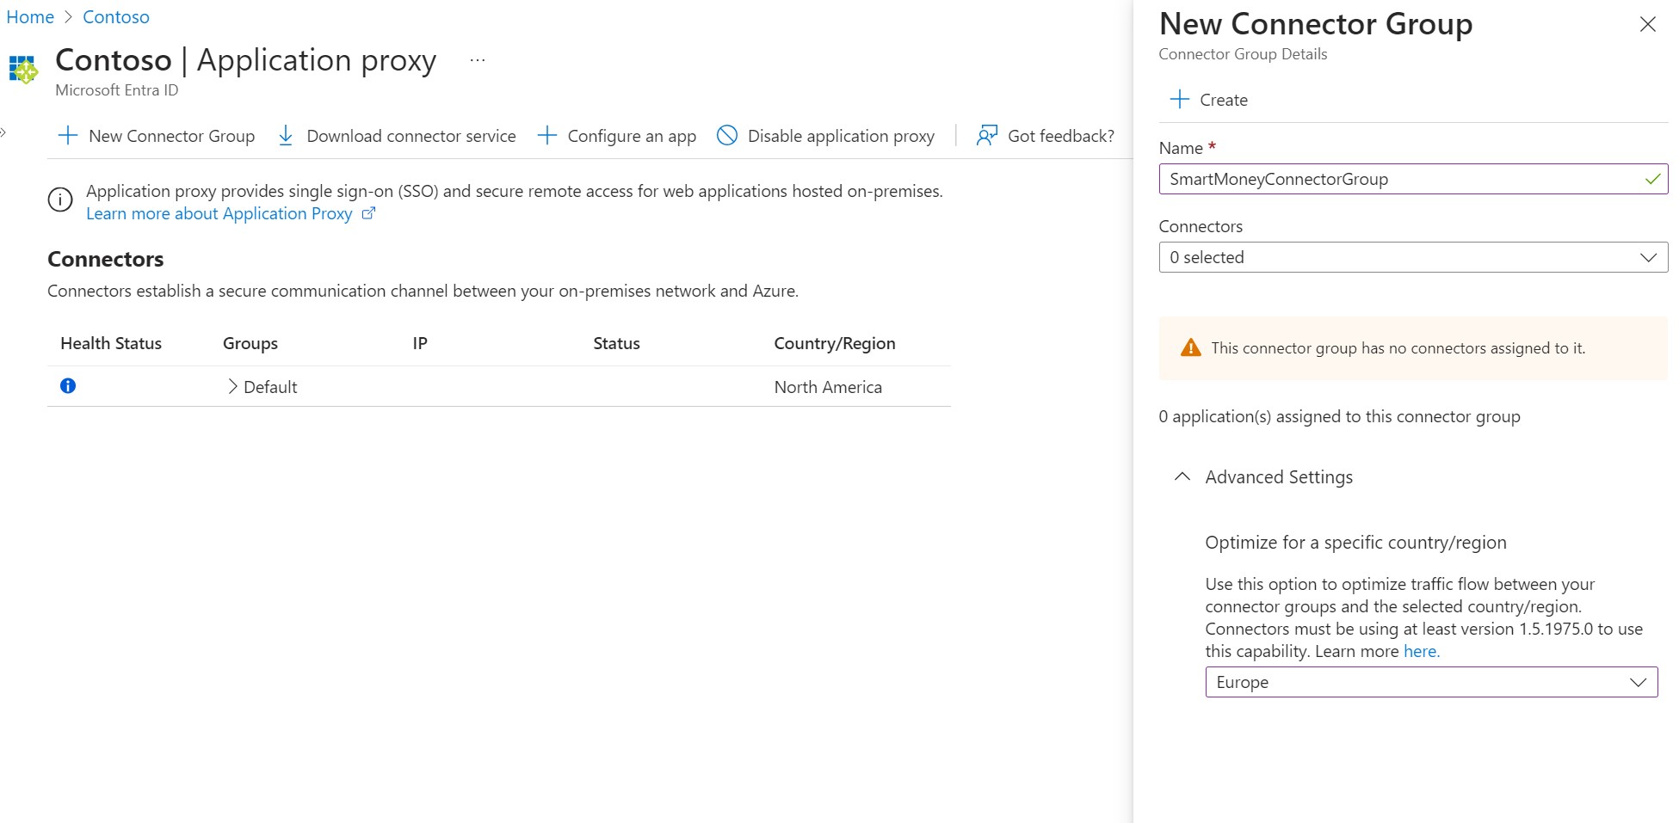The image size is (1679, 823).
Task: Click the Microsoft Entra ID subtitle
Action: tap(117, 90)
